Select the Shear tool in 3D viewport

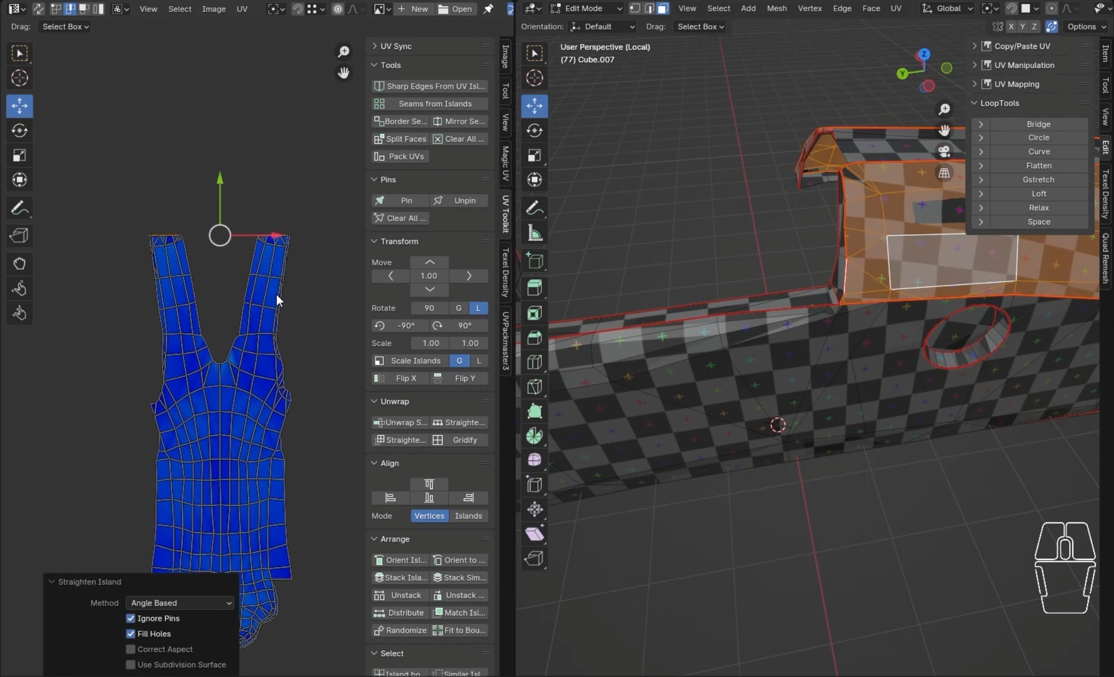(535, 534)
